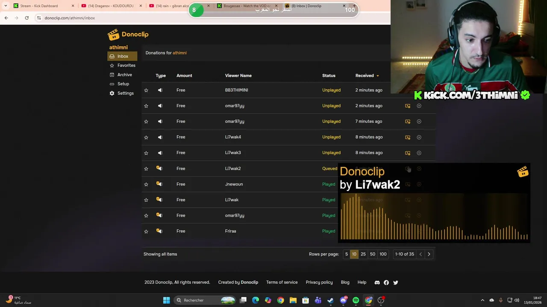The image size is (547, 307).
Task: Open File Explorer from the taskbar
Action: click(x=293, y=300)
